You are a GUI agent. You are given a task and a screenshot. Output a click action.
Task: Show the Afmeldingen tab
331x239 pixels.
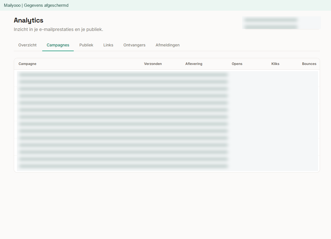click(168, 45)
